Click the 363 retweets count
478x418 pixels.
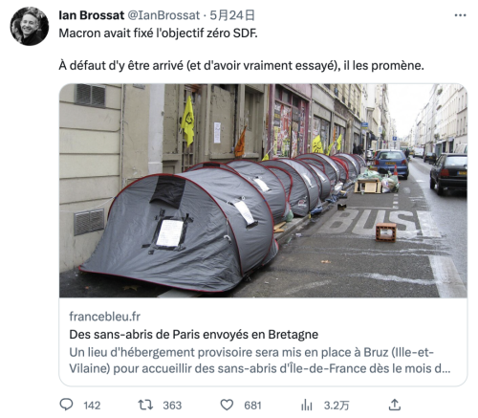172,406
